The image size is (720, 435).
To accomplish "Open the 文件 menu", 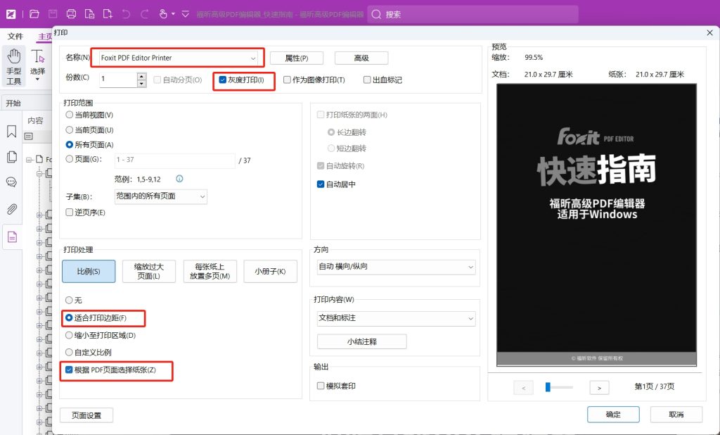I will [15, 36].
